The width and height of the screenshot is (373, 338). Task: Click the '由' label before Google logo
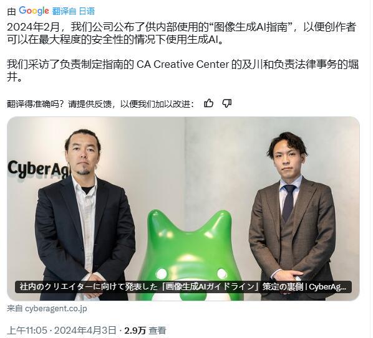click(11, 11)
